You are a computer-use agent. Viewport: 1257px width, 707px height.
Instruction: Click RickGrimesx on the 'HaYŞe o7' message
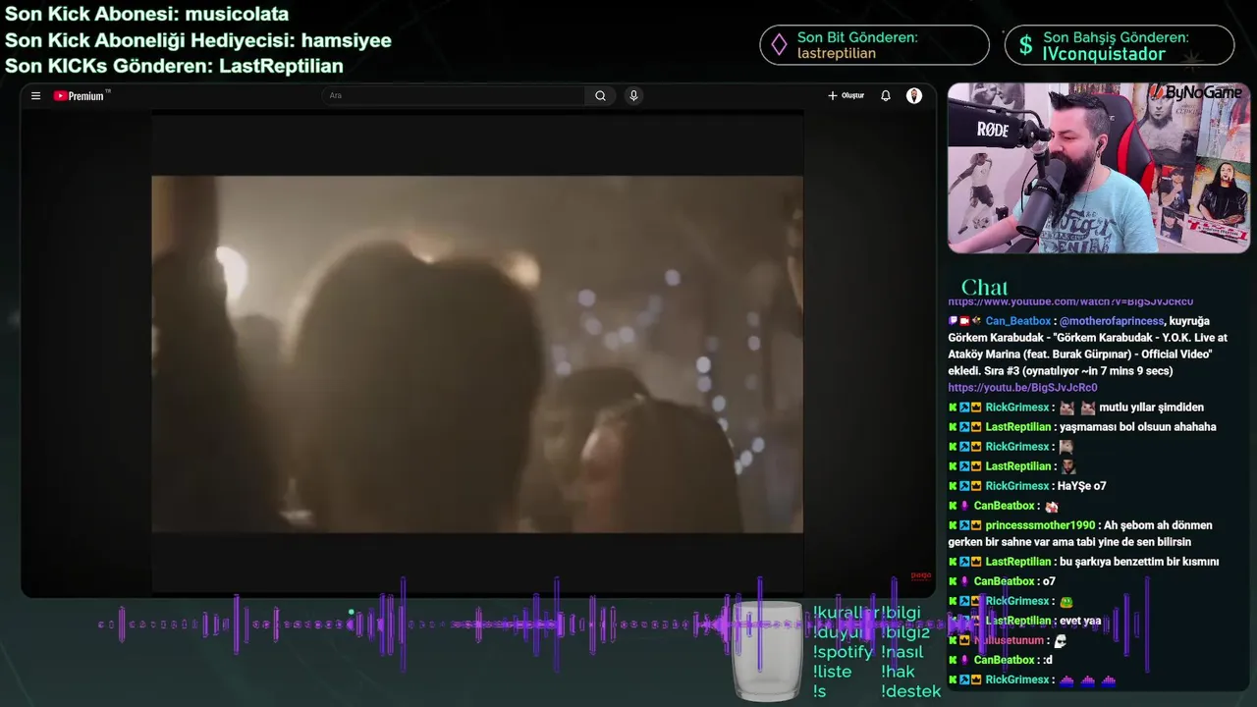(x=1017, y=486)
